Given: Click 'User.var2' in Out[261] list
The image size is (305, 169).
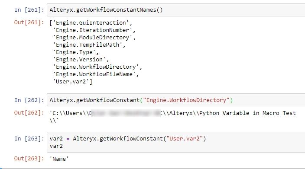Looking at the screenshot, I should coord(71,82).
